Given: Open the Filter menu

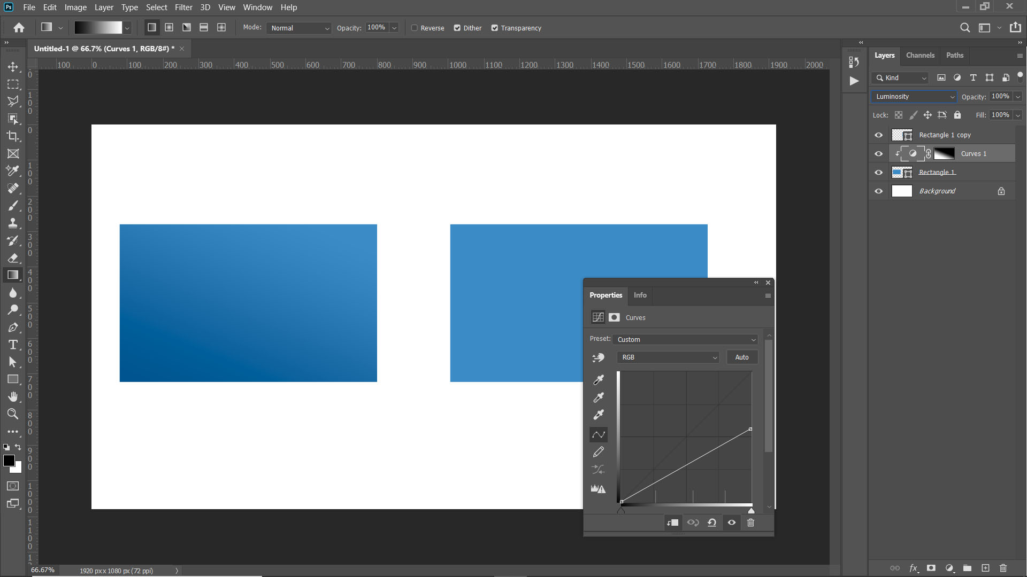Looking at the screenshot, I should [x=183, y=7].
